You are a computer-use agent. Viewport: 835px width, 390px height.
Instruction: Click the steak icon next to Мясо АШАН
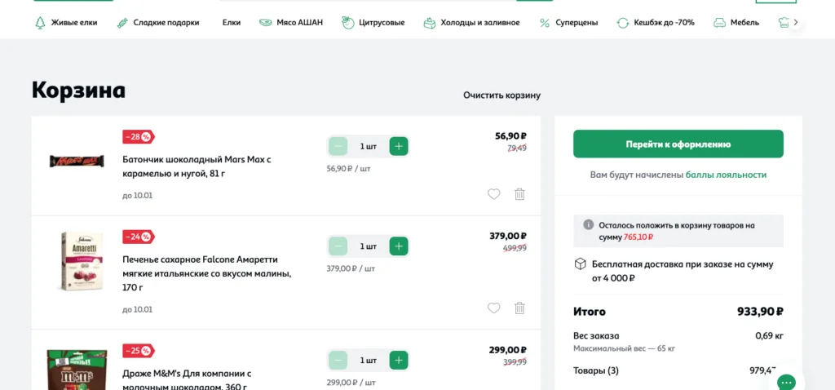click(x=265, y=23)
